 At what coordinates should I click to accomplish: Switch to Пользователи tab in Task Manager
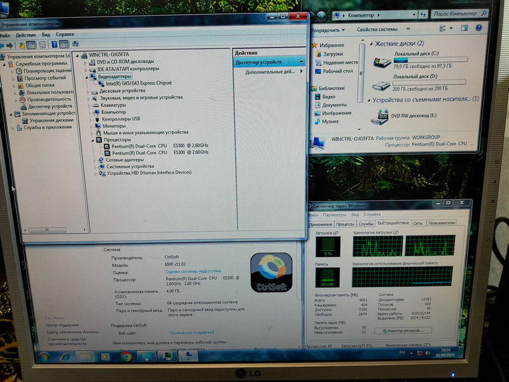coord(441,223)
